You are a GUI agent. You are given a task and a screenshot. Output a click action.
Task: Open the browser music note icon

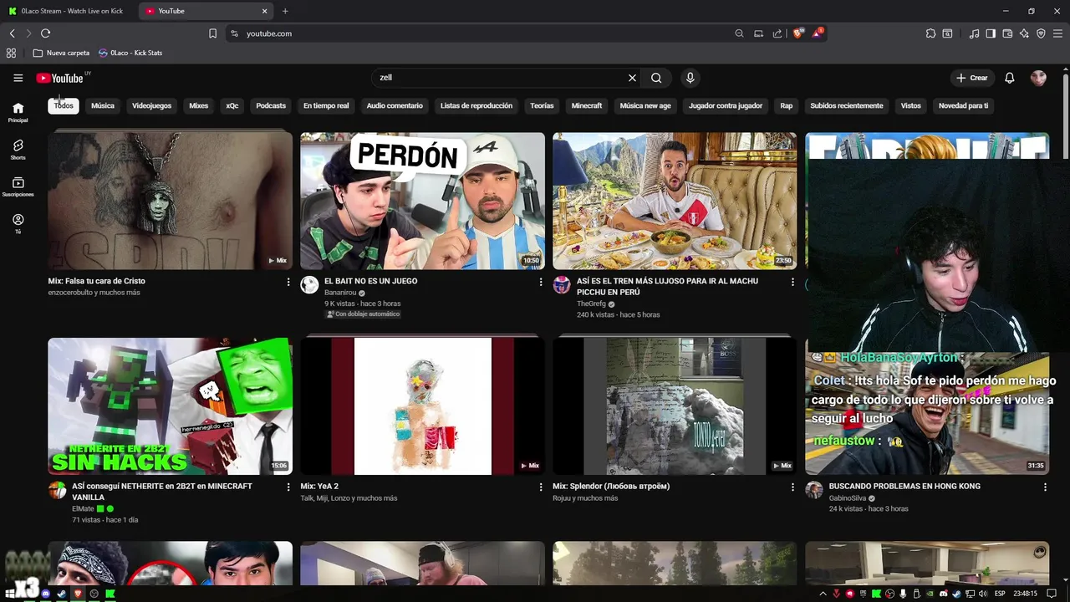click(x=974, y=33)
